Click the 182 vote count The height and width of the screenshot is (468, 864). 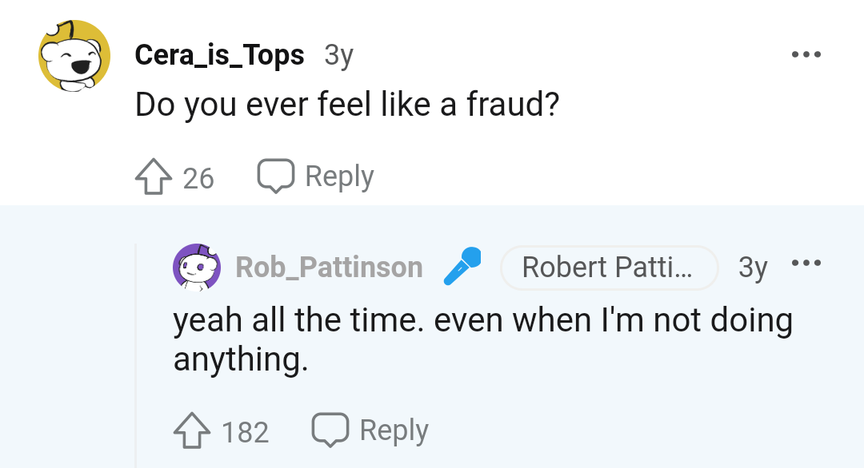246,432
